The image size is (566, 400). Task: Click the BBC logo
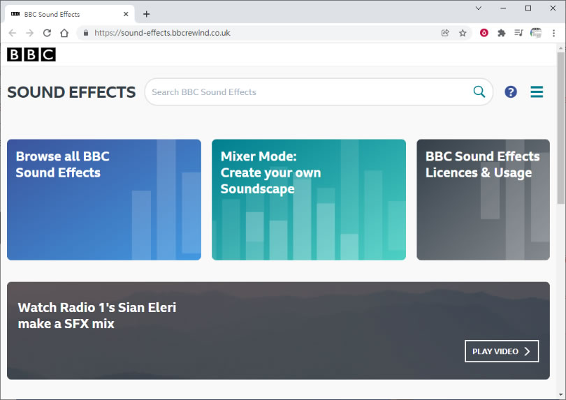pyautogui.click(x=31, y=54)
